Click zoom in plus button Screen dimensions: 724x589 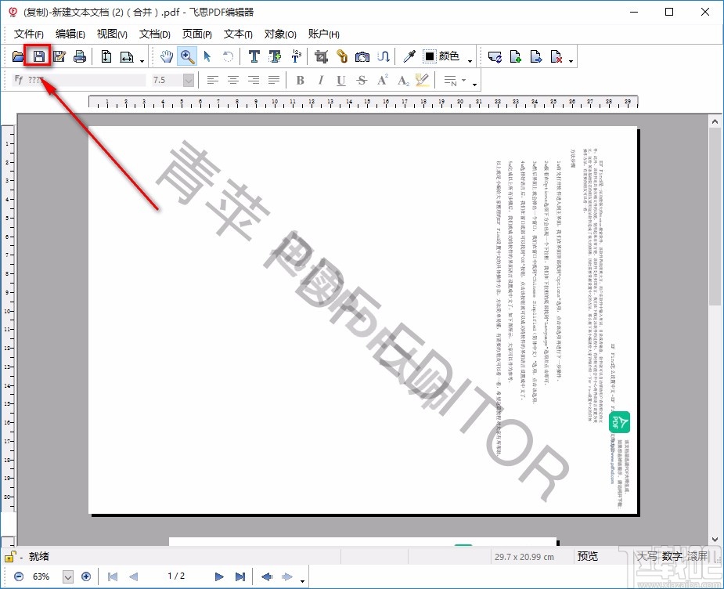coord(86,576)
